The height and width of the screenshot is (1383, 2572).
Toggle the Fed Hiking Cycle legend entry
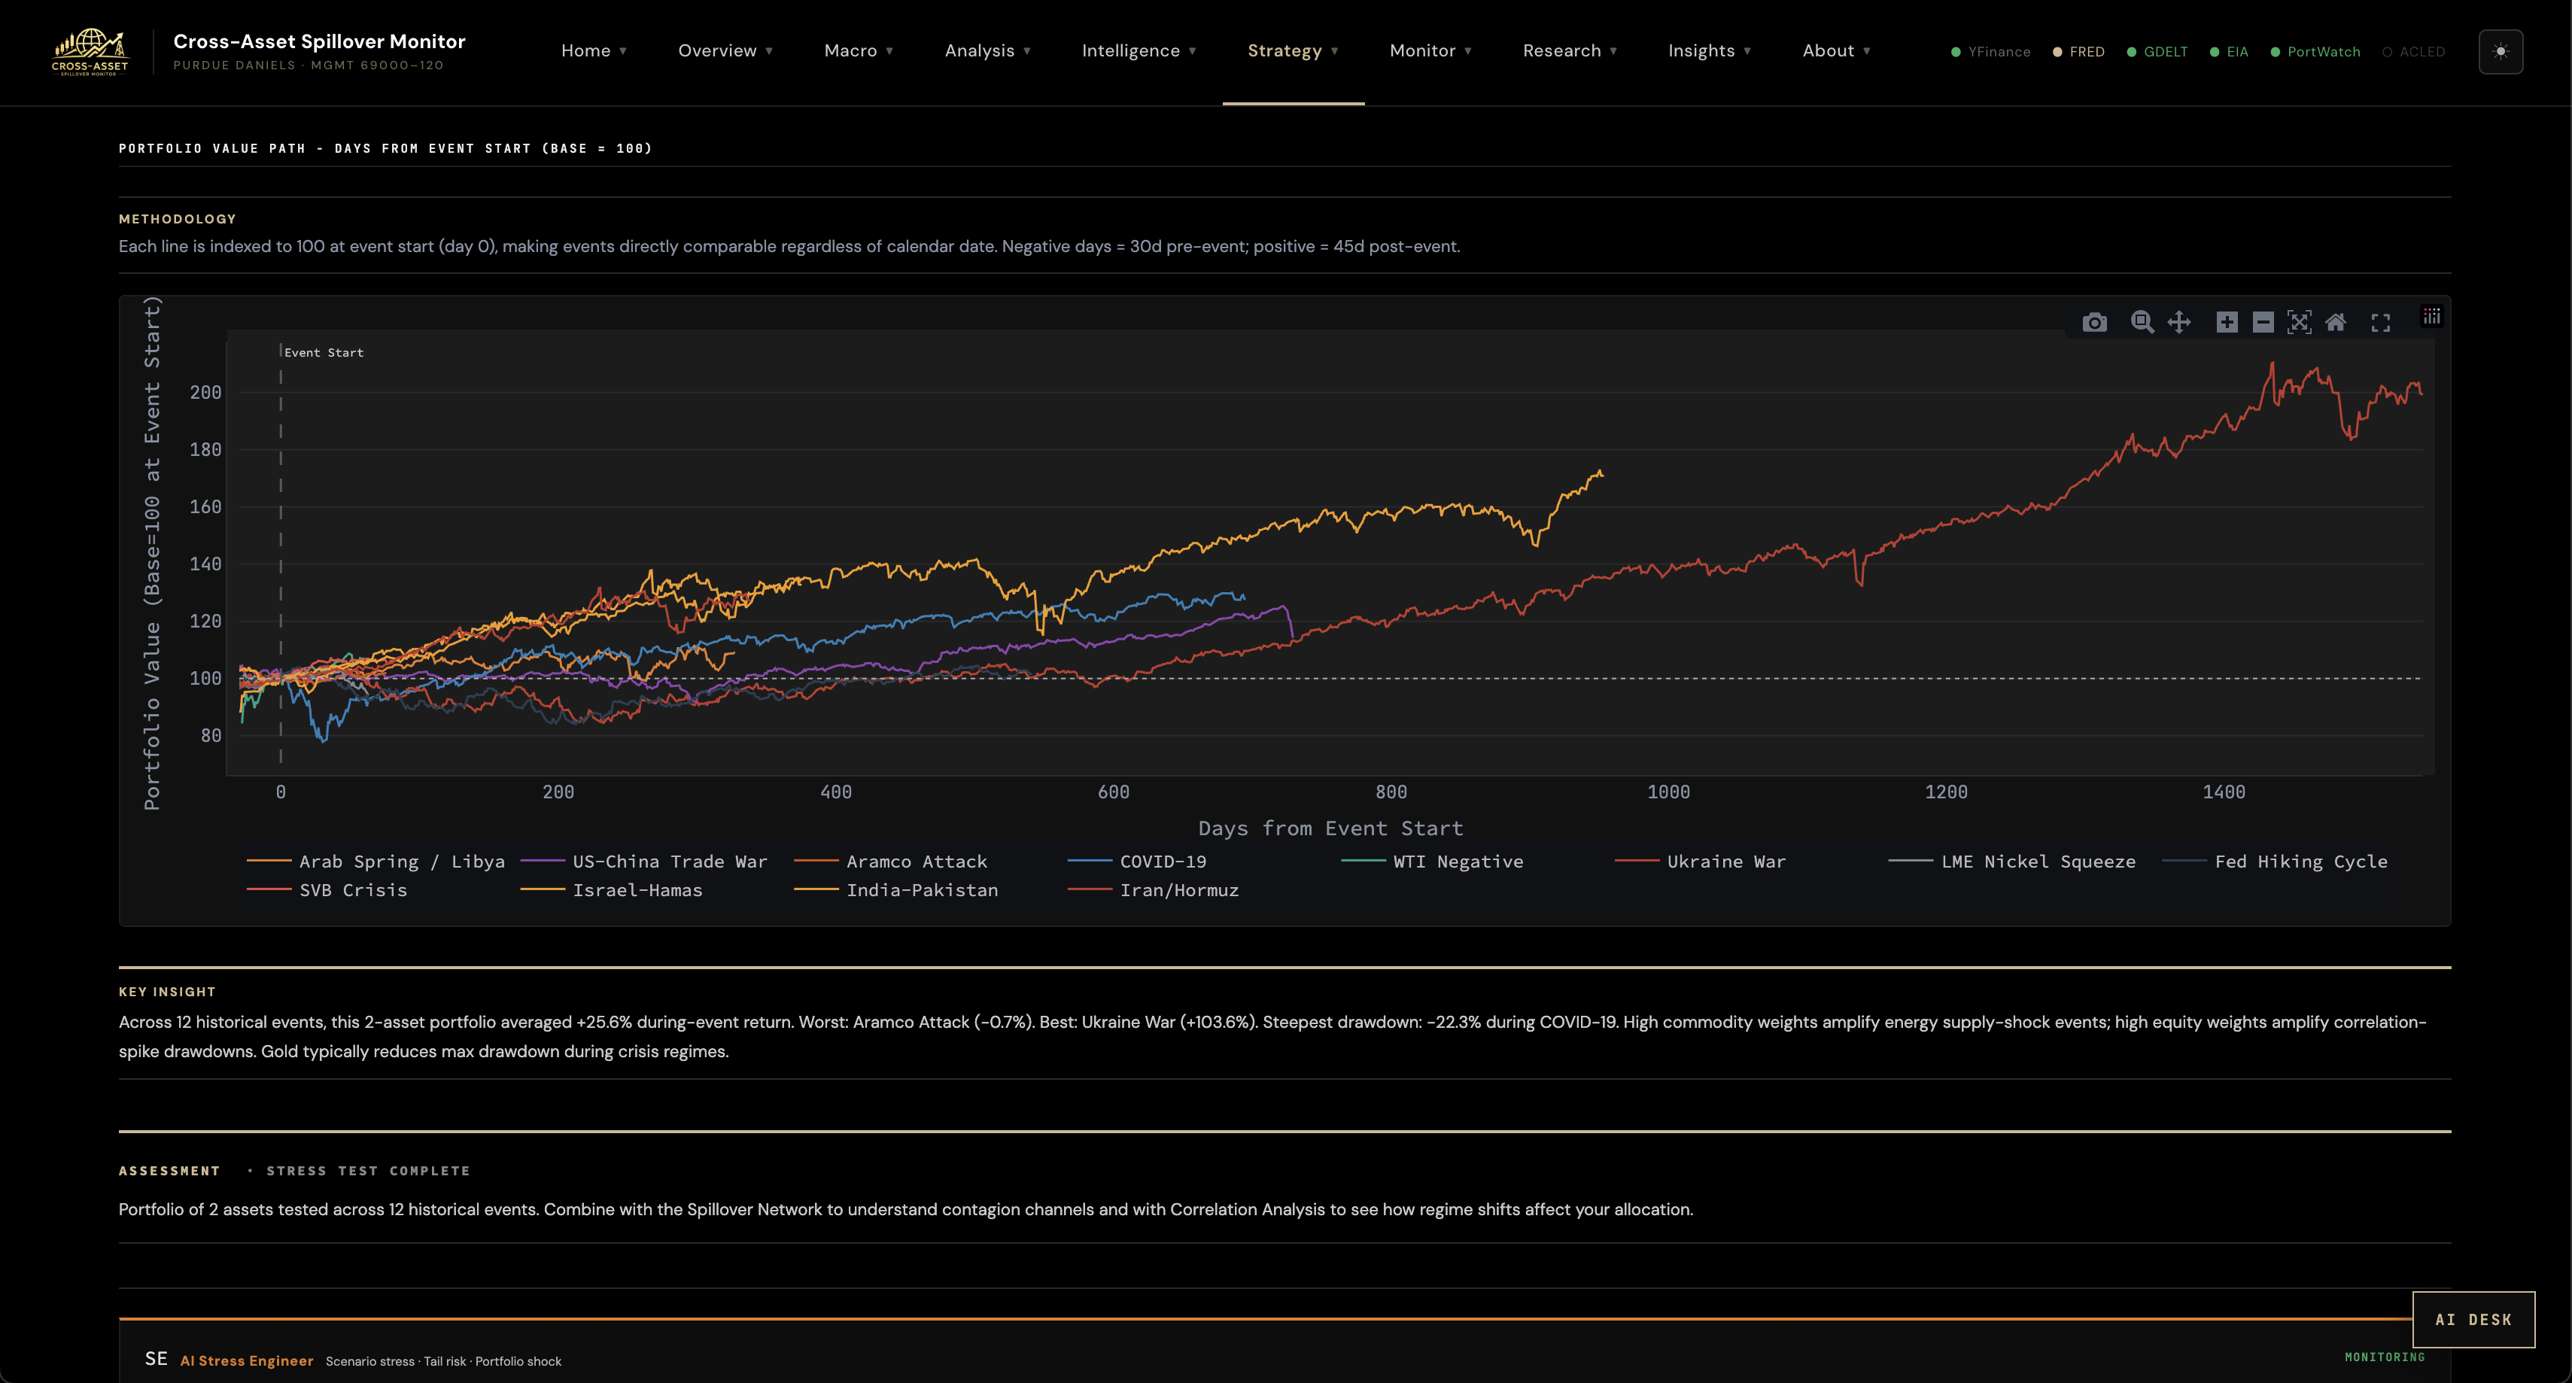pos(2276,861)
